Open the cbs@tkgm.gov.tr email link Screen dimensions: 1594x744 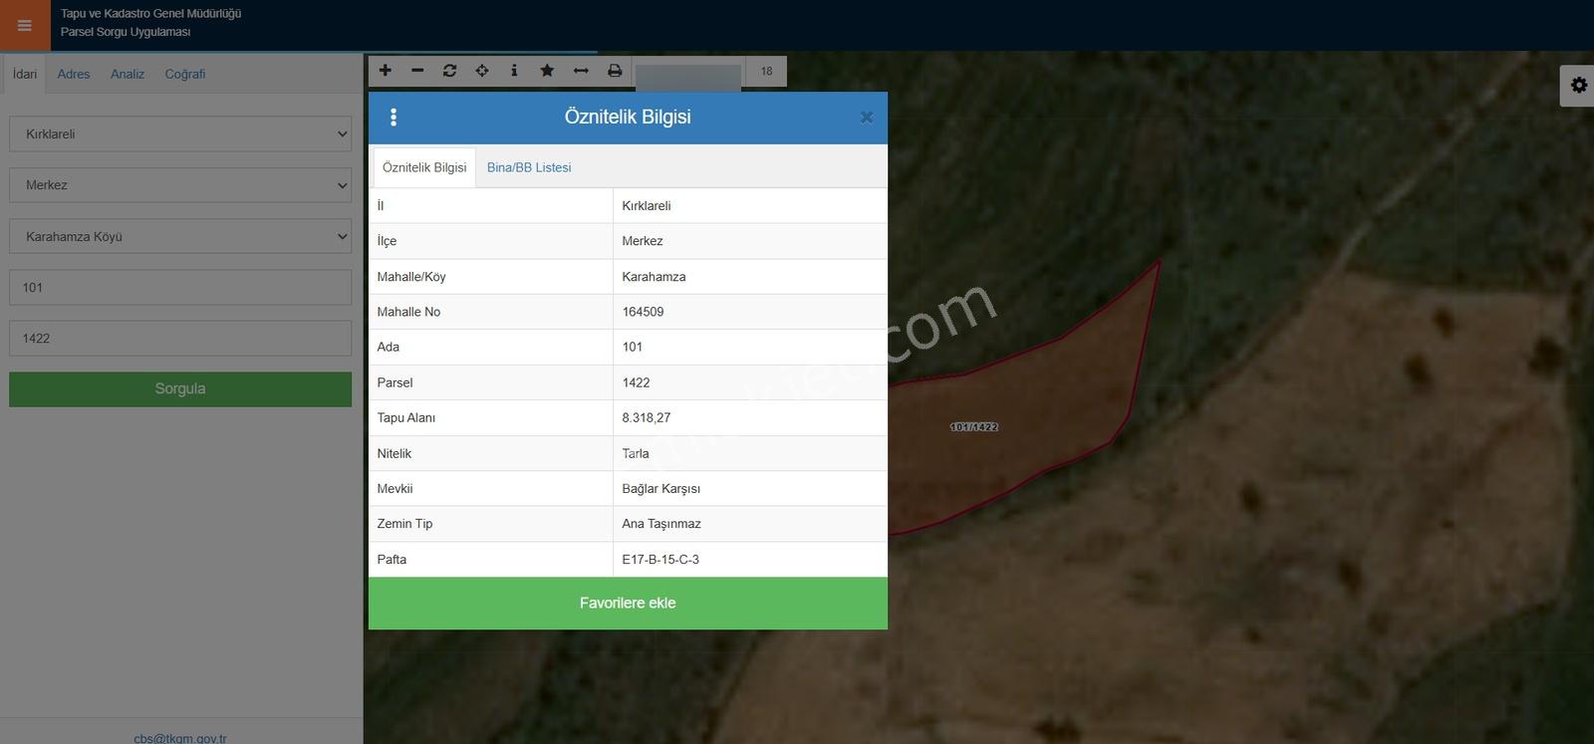point(180,738)
